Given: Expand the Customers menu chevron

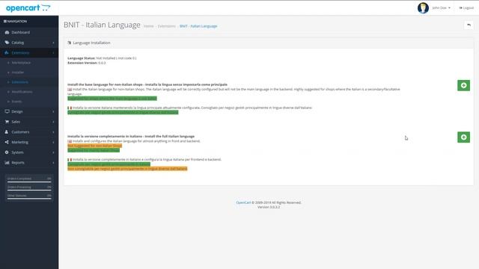Looking at the screenshot, I should (53, 132).
